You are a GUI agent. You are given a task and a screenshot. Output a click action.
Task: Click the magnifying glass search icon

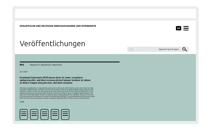[185, 49]
